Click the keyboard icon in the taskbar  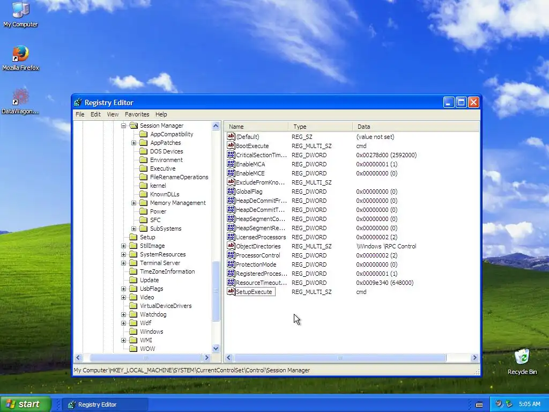(x=479, y=404)
